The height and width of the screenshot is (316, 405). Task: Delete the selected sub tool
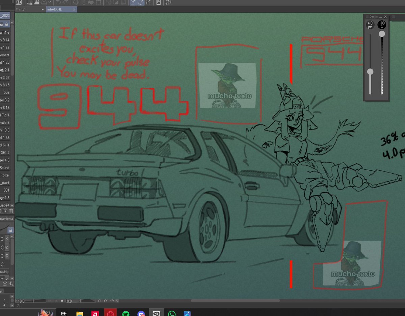click(x=11, y=211)
